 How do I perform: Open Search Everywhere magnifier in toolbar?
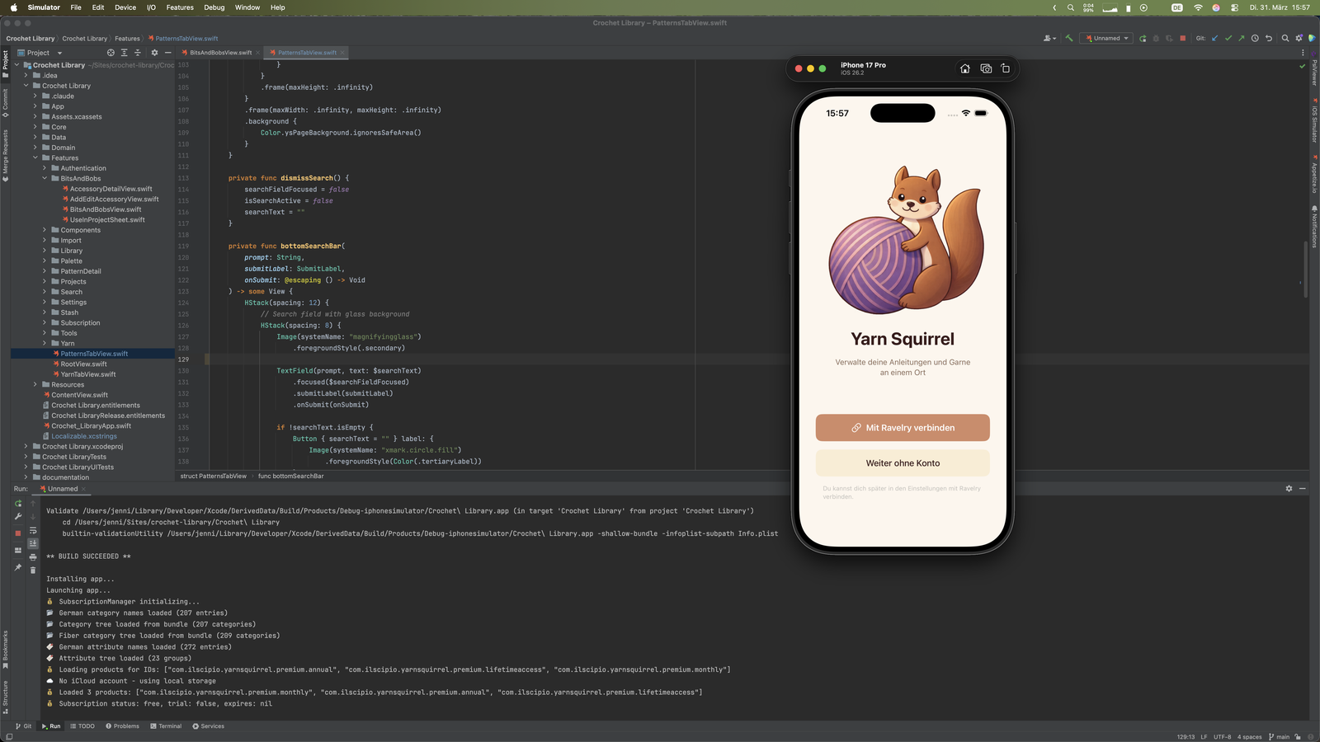click(x=1285, y=38)
